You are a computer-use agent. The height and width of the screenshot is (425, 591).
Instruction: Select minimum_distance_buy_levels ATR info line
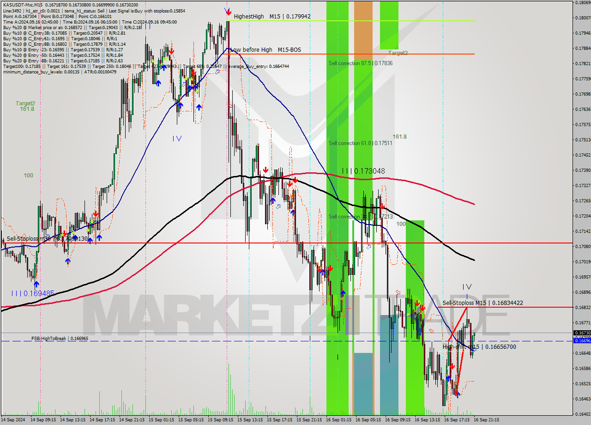pyautogui.click(x=60, y=72)
